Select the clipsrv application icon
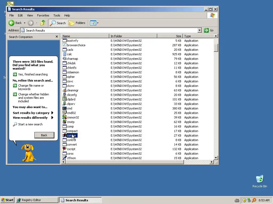Screen dimensions: 273x204 (65, 104)
